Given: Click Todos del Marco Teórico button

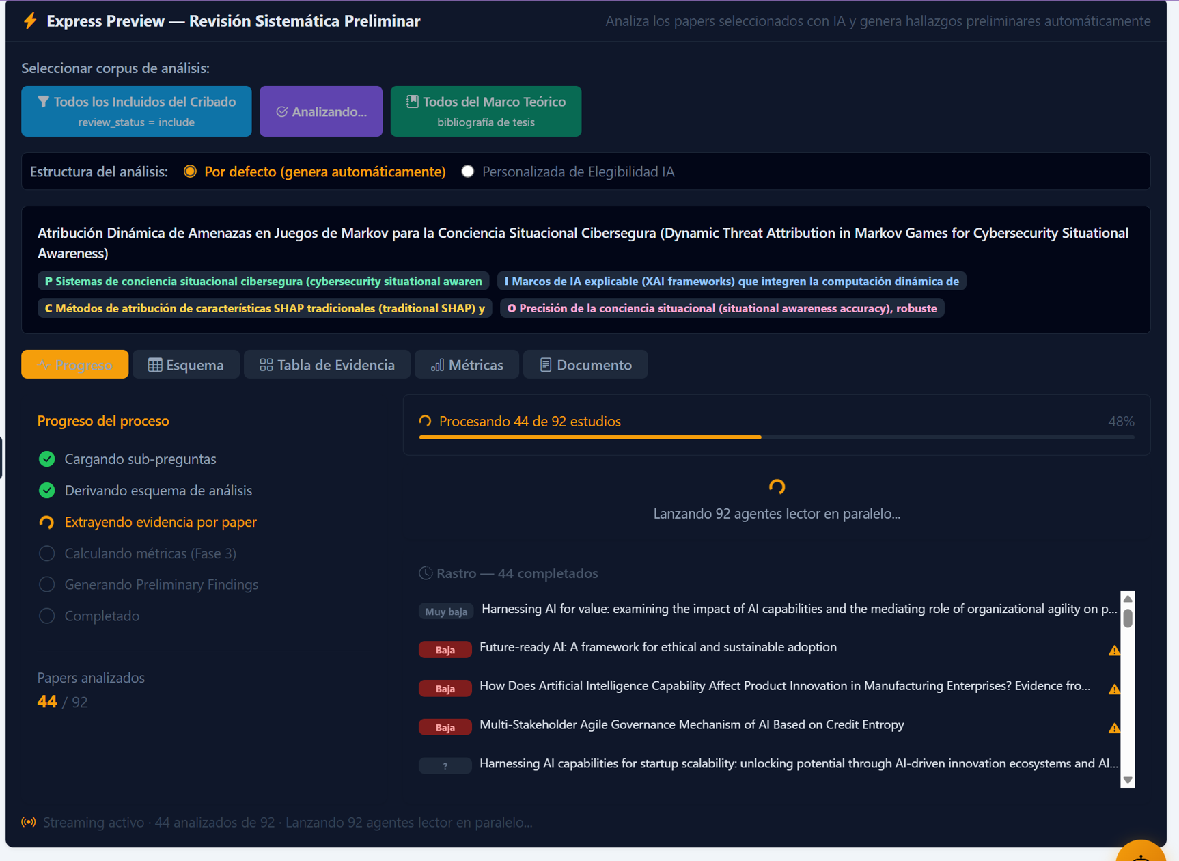Looking at the screenshot, I should coord(486,111).
